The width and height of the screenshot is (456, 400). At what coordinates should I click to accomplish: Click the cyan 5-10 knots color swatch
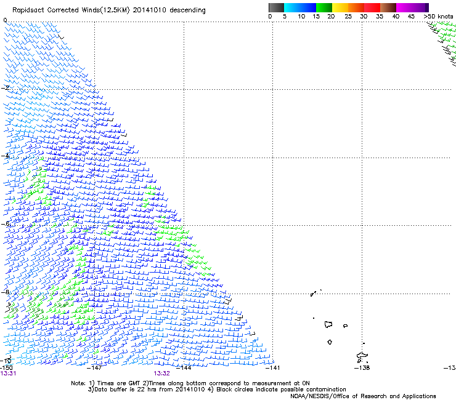(x=292, y=7)
